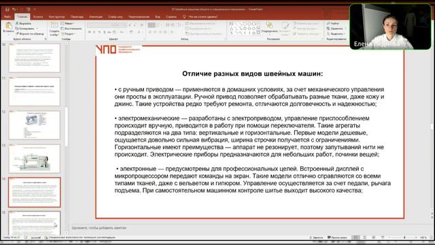This screenshot has height=245, width=435.
Task: Click the Заметки button in status bar
Action: pyautogui.click(x=316, y=238)
